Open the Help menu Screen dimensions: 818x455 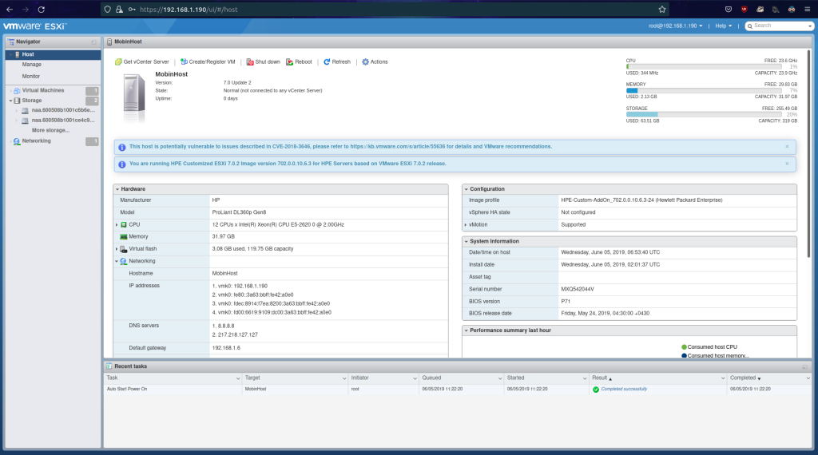724,26
